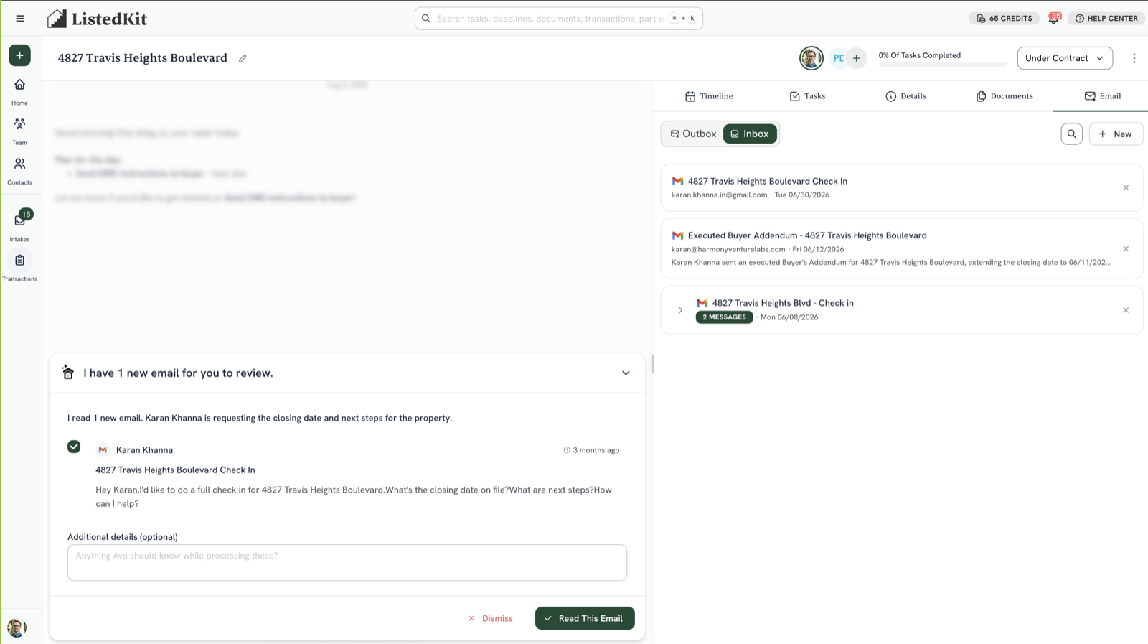Open Transactions in the sidebar

pyautogui.click(x=19, y=266)
